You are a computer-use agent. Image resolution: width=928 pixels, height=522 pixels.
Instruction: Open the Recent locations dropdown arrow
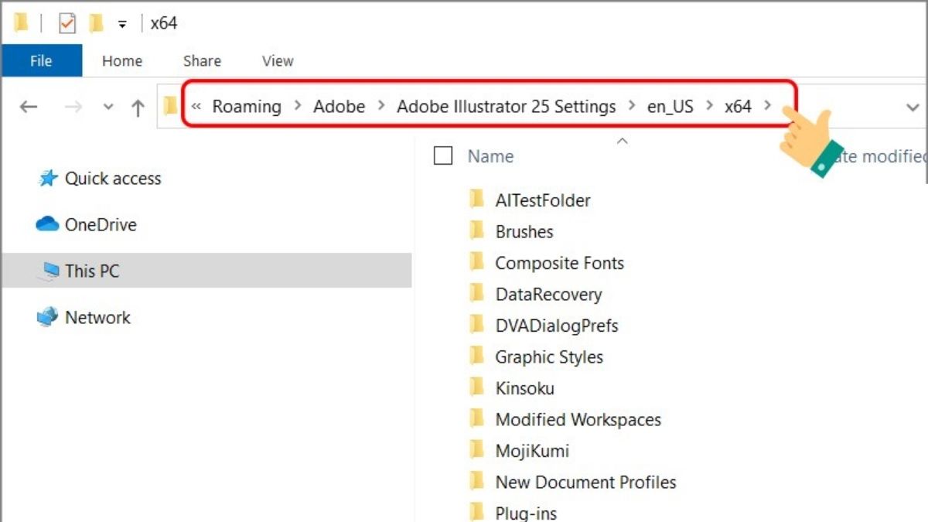(108, 107)
